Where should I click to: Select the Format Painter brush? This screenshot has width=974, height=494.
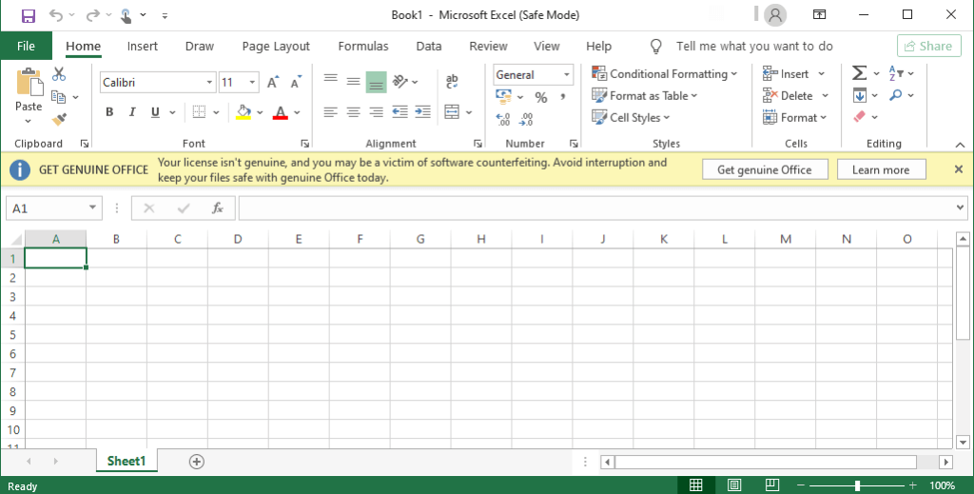click(59, 119)
